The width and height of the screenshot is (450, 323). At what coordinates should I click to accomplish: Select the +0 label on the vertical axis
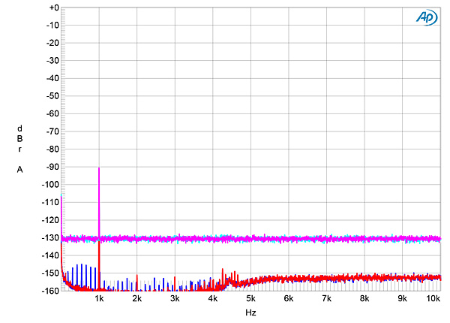point(52,8)
